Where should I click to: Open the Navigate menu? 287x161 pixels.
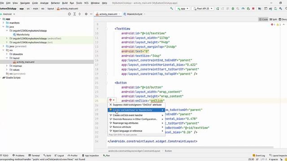coord(25,3)
